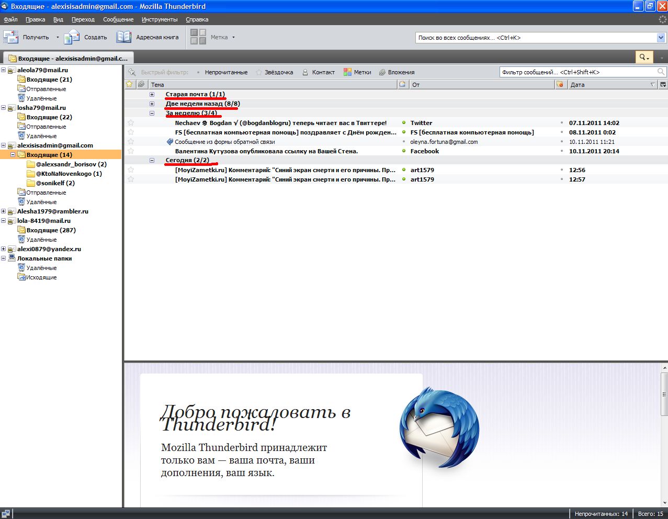The height and width of the screenshot is (519, 668).
Task: Expand the Старая почта group
Action: tap(152, 94)
